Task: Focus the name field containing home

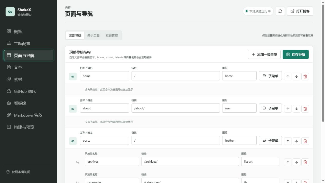Action: point(105,76)
